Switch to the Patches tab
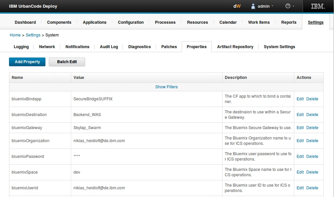 click(169, 47)
